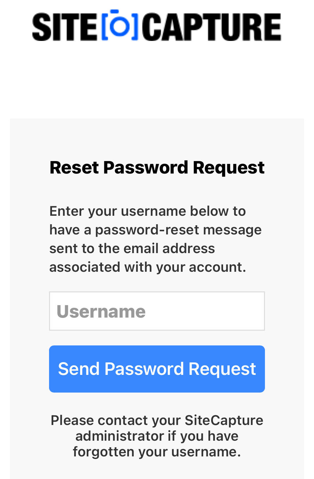314x479 pixels.
Task: Click the 'administrator if you have' footer line
Action: 157,436
